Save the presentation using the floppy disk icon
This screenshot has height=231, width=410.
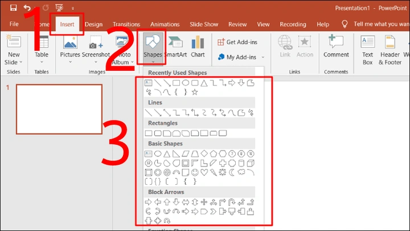click(13, 7)
